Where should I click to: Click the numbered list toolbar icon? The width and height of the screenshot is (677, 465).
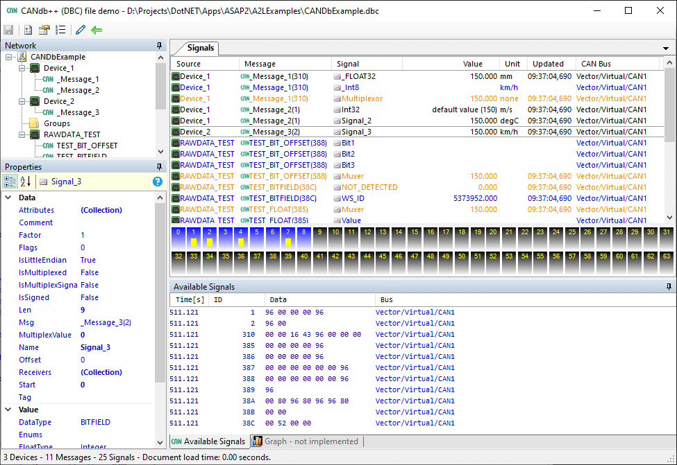(x=60, y=30)
